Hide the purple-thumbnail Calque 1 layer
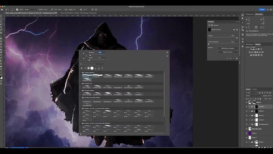Viewport: 273px width, 154px height. click(x=247, y=133)
